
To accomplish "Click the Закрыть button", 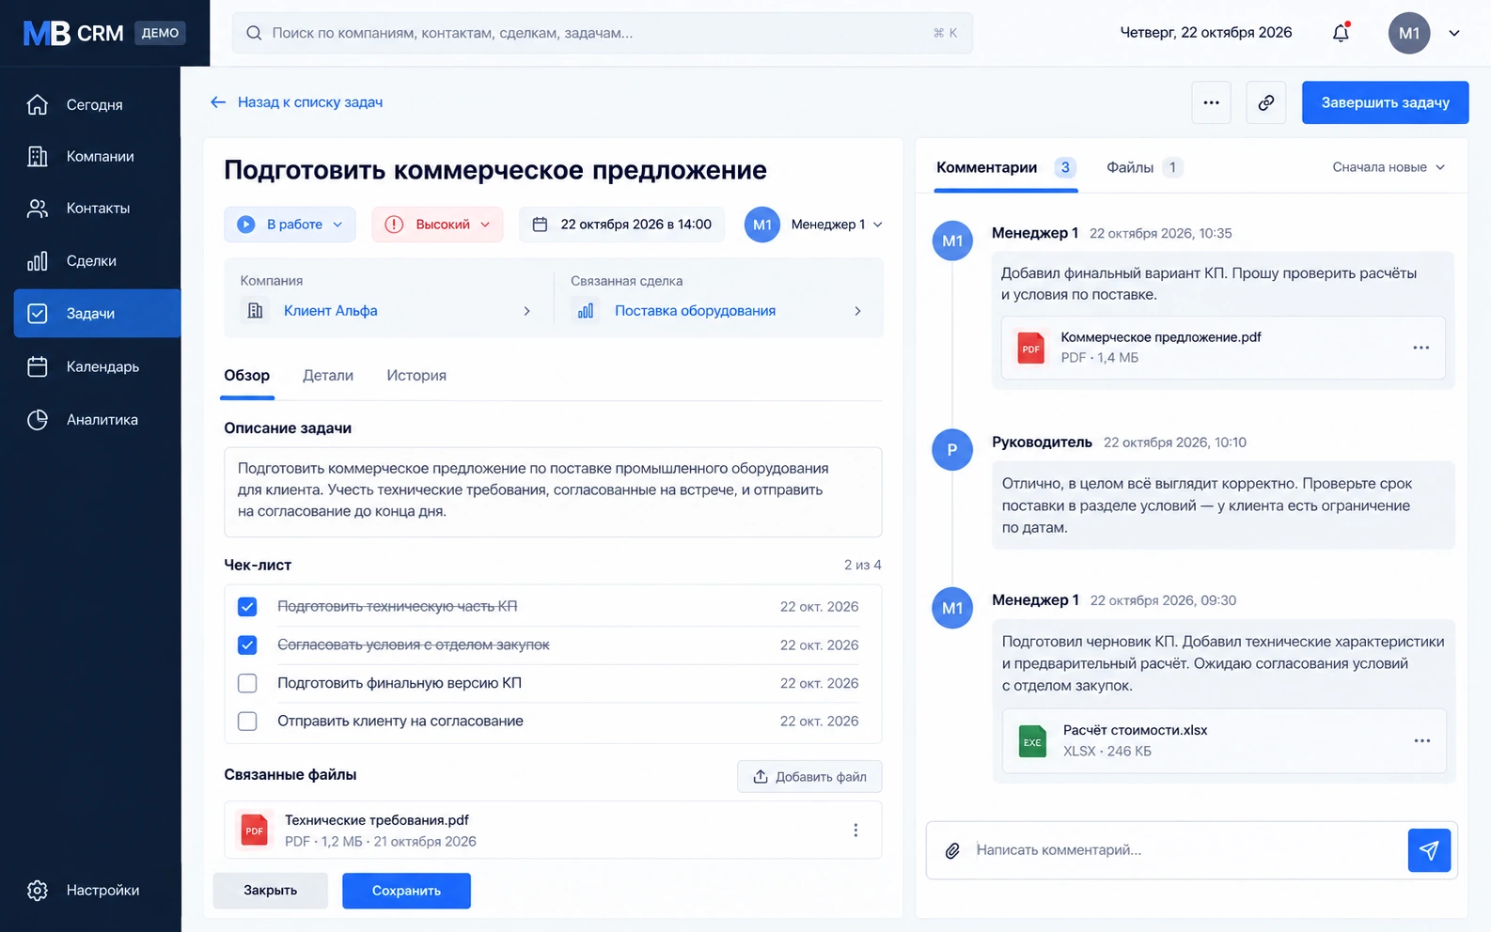I will click(x=270, y=891).
